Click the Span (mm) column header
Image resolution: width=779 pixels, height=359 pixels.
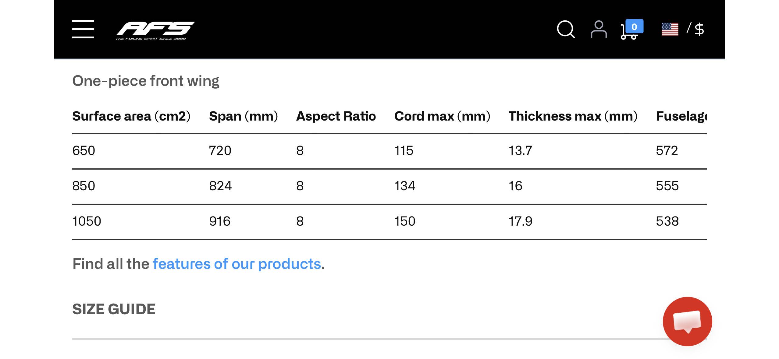coord(243,116)
